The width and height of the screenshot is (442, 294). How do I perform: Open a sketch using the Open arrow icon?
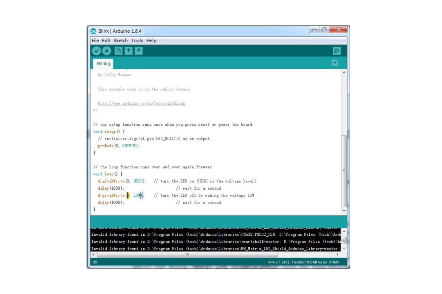pyautogui.click(x=129, y=51)
